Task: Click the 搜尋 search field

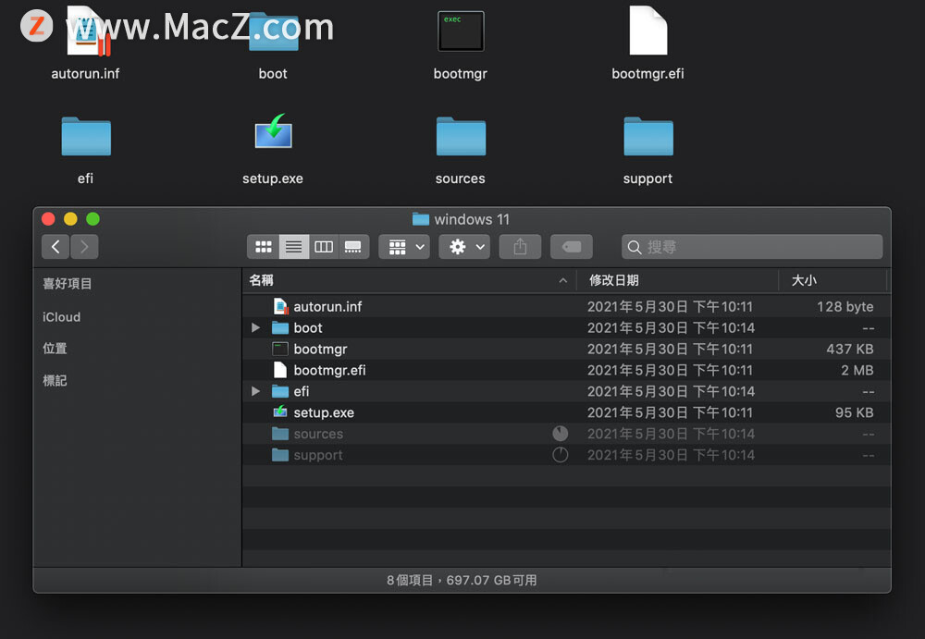Action: [752, 247]
